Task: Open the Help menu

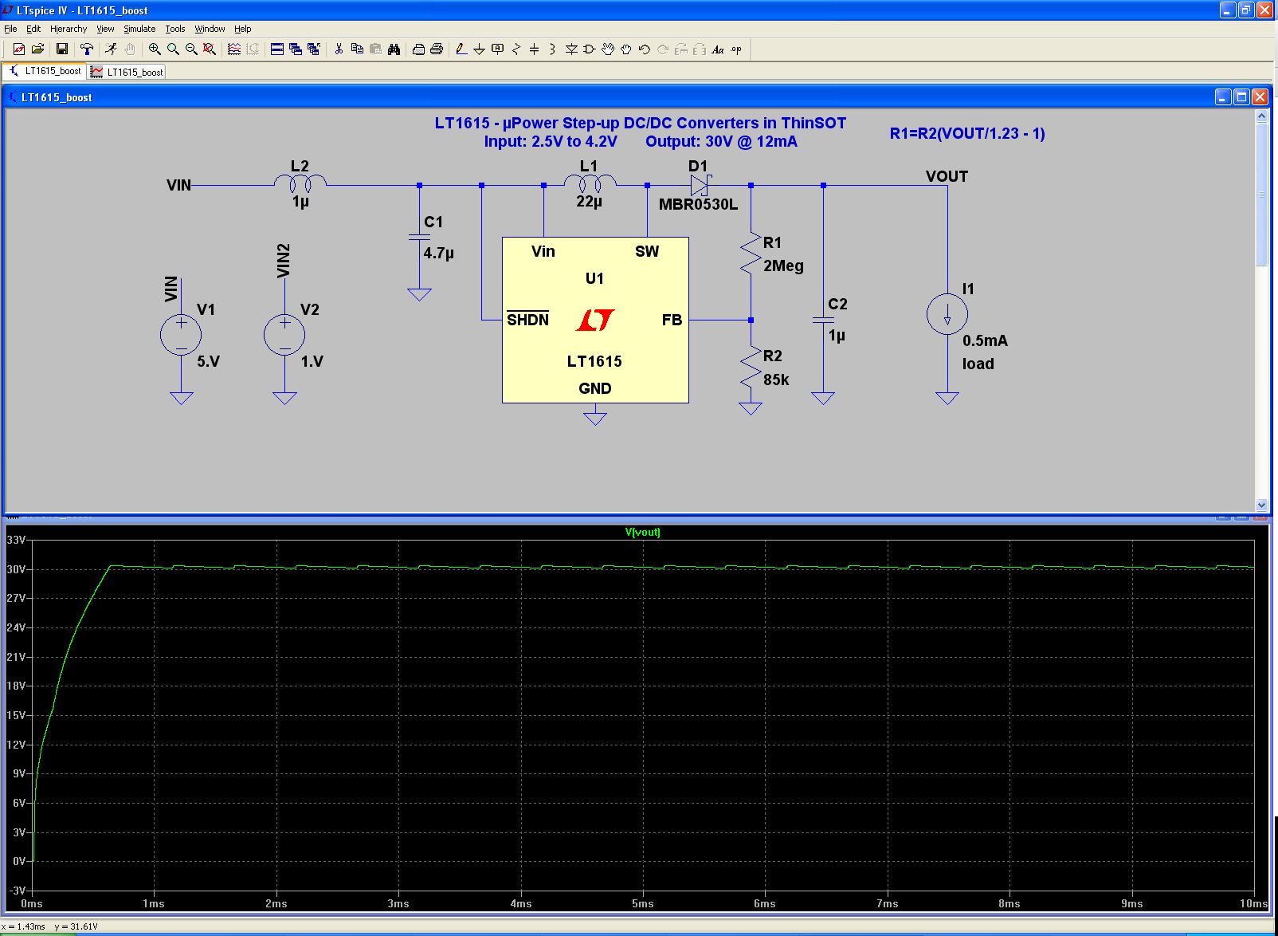Action: (x=243, y=29)
